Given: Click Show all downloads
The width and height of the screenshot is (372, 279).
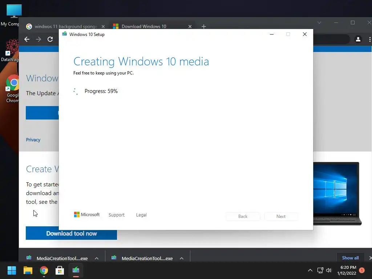Looking at the screenshot, I should point(350,258).
